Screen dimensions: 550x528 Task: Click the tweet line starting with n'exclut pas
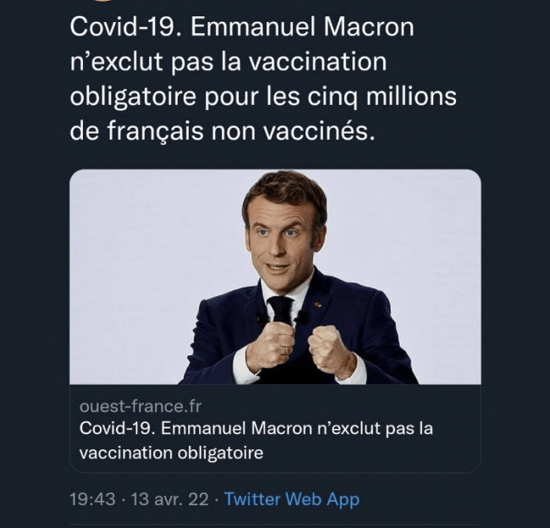coord(227,63)
